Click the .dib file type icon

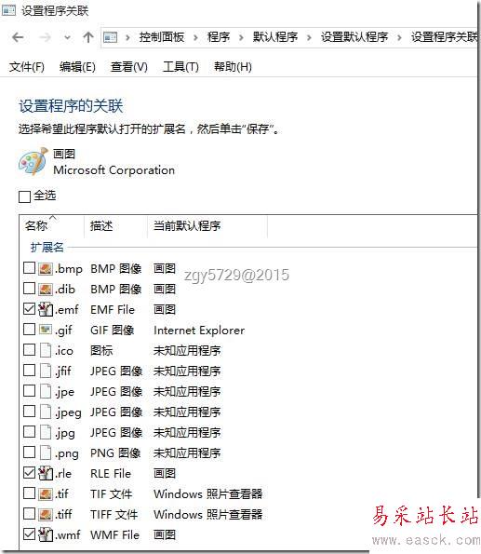(46, 290)
